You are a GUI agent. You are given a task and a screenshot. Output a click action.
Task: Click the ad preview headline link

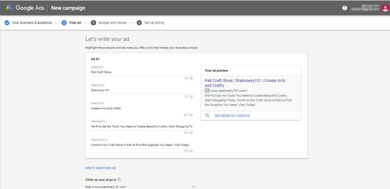(245, 83)
